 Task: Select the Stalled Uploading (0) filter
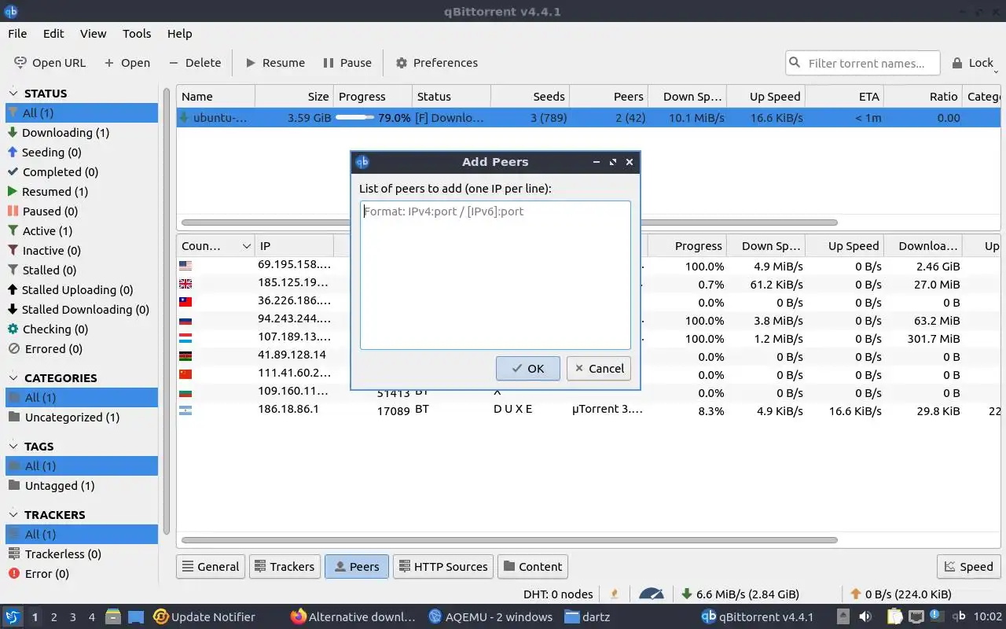pos(82,290)
